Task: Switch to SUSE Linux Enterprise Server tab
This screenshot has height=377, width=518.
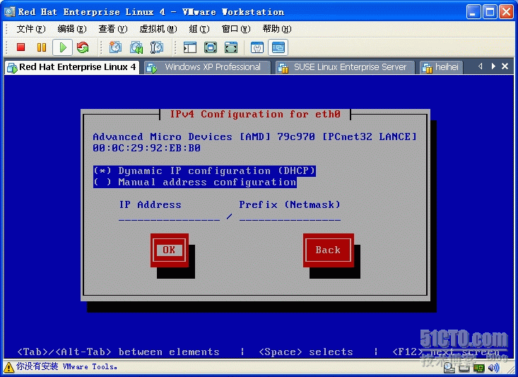Action: point(345,67)
